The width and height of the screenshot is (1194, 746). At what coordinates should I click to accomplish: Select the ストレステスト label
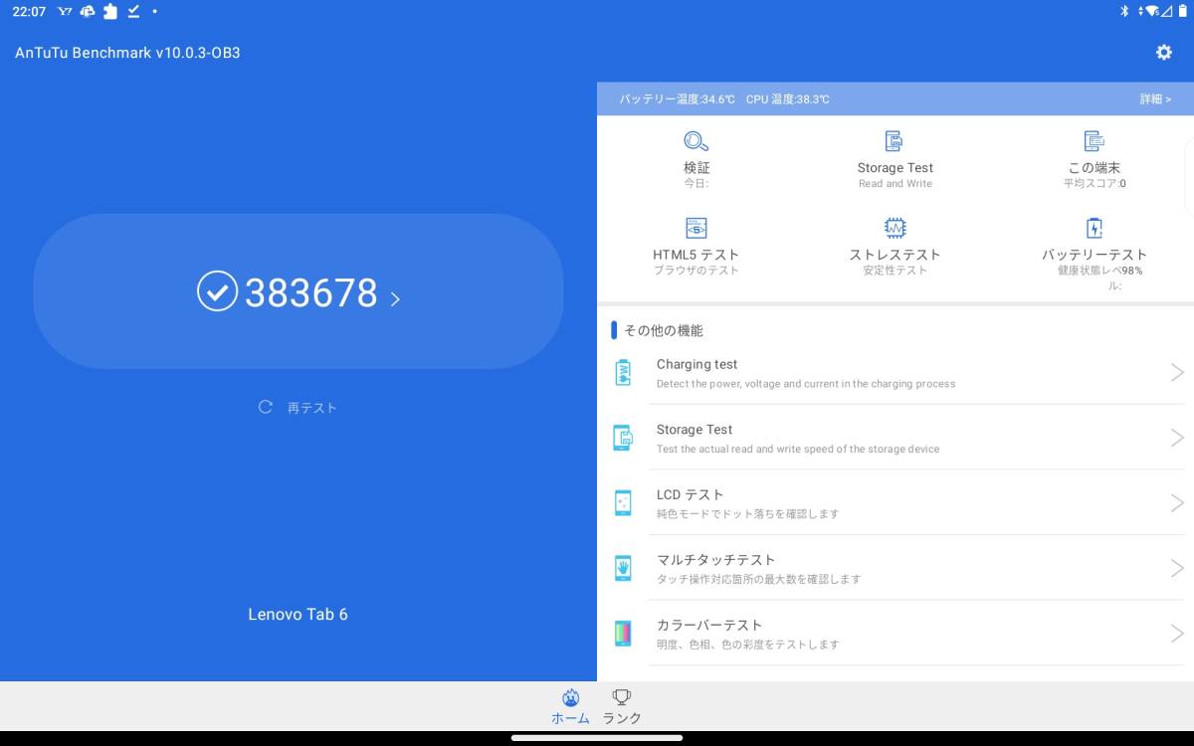click(895, 255)
